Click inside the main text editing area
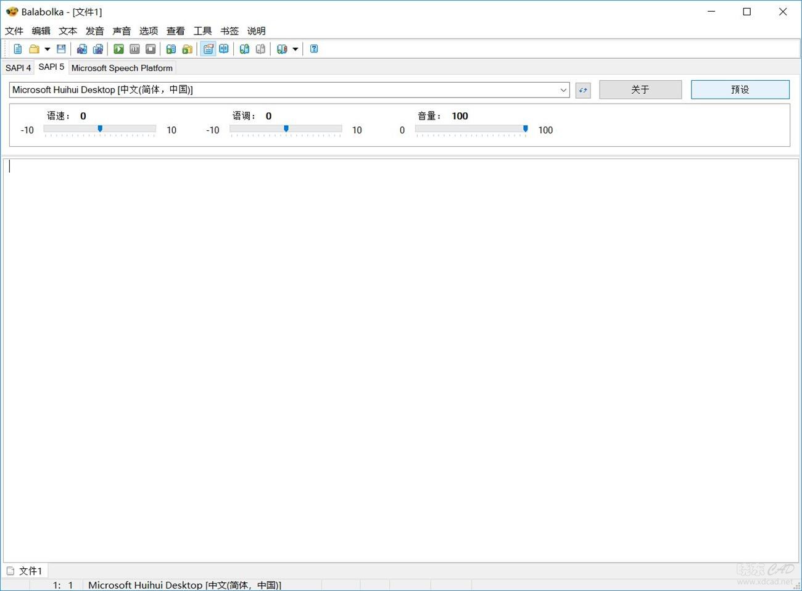 pos(401,360)
